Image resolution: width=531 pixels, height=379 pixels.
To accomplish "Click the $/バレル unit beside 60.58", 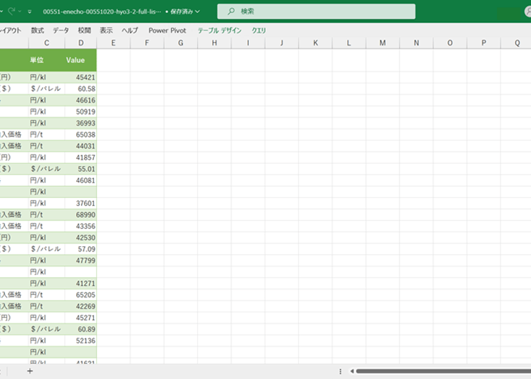I will pyautogui.click(x=47, y=88).
